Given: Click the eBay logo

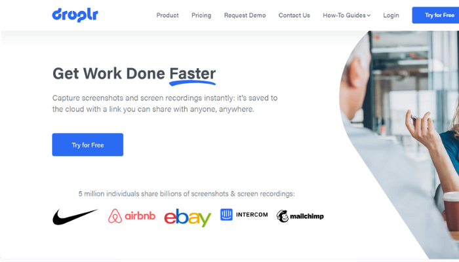Looking at the screenshot, I should pos(188,217).
